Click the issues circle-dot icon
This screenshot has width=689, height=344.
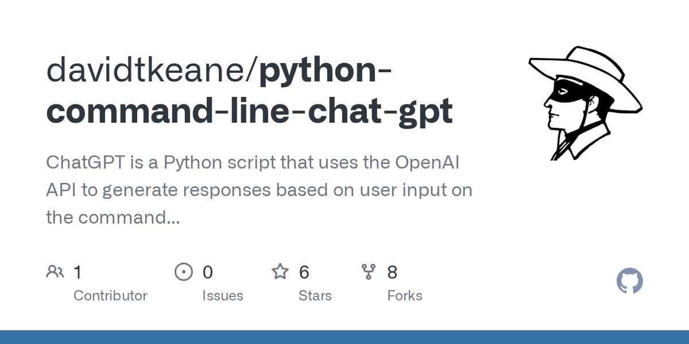pos(183,272)
